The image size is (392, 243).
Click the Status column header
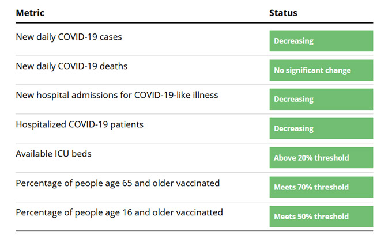click(283, 13)
